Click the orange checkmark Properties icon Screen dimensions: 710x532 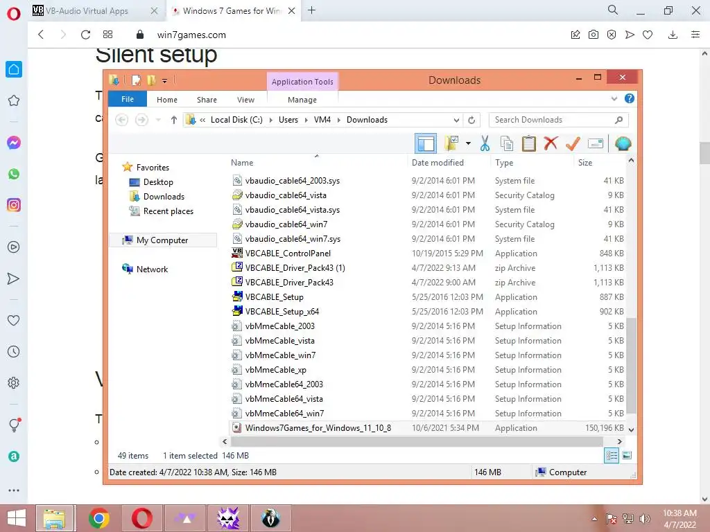coord(573,143)
